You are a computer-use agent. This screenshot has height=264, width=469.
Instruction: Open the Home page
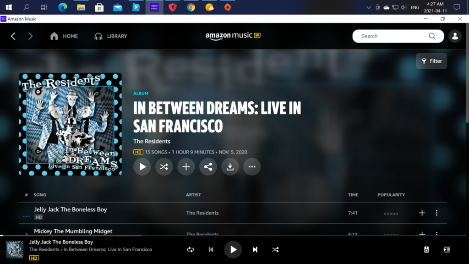tap(64, 36)
